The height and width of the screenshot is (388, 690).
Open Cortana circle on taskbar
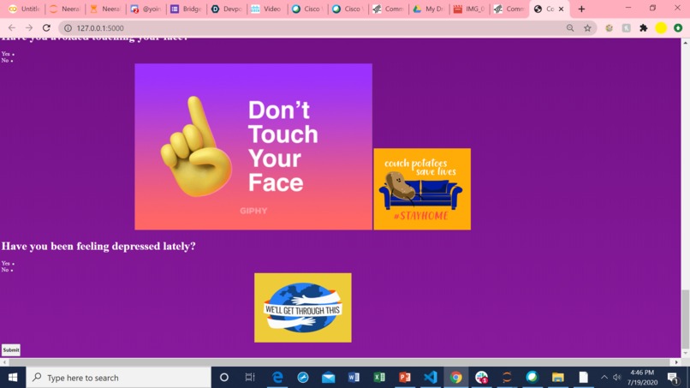224,378
